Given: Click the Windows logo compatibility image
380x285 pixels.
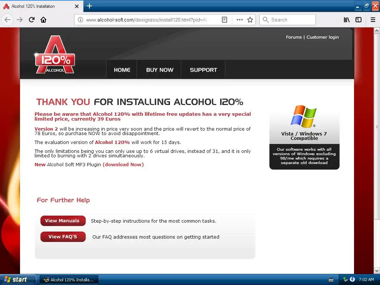Looking at the screenshot, I should pyautogui.click(x=304, y=117).
